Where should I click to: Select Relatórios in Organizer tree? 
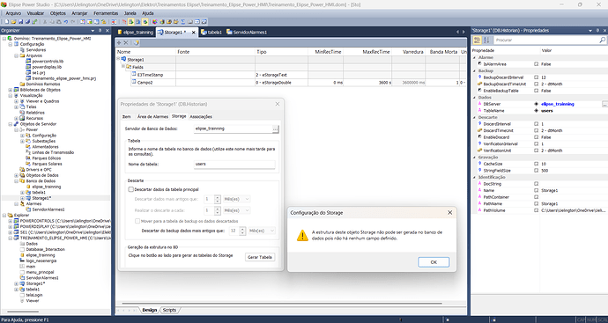tap(35, 113)
